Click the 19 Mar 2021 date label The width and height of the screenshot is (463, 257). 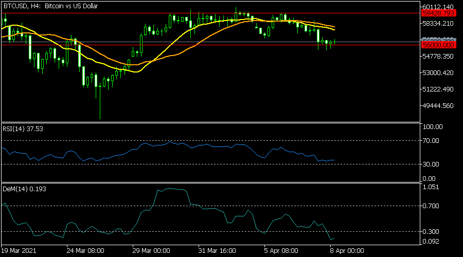point(19,251)
